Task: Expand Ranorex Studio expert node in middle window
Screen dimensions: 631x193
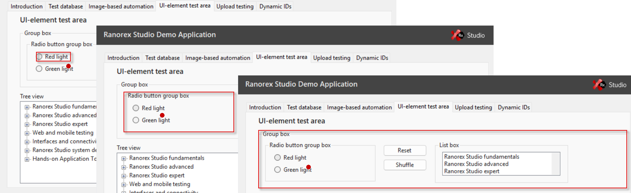Action: tap(124, 176)
